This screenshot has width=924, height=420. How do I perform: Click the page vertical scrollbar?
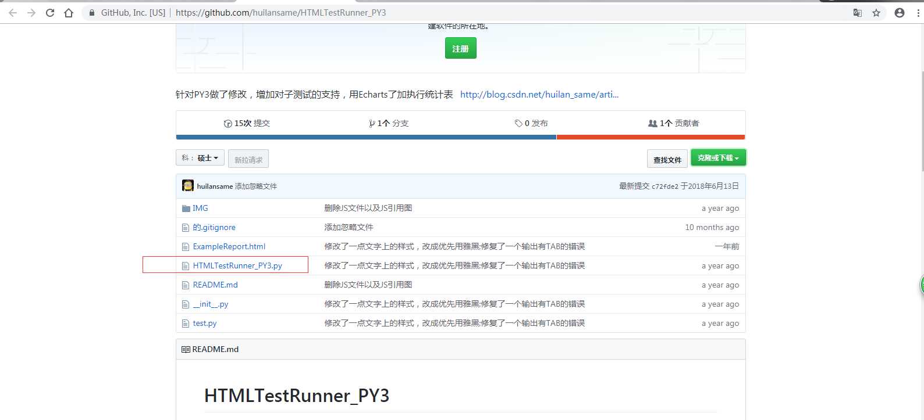pos(922,121)
